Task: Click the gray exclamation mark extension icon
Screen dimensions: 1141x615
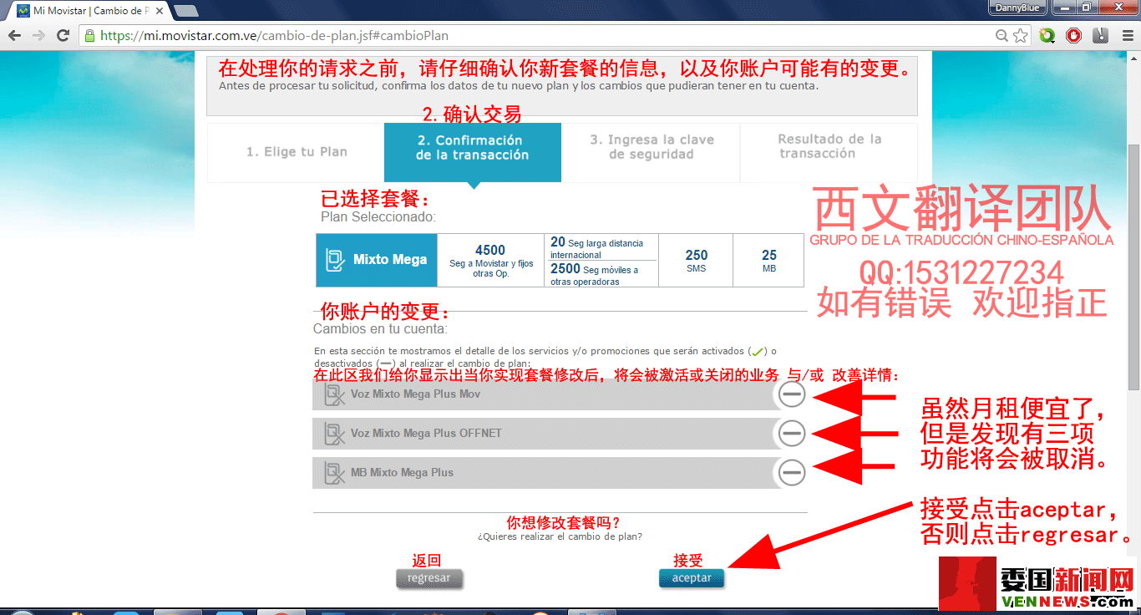Action: click(x=1100, y=36)
